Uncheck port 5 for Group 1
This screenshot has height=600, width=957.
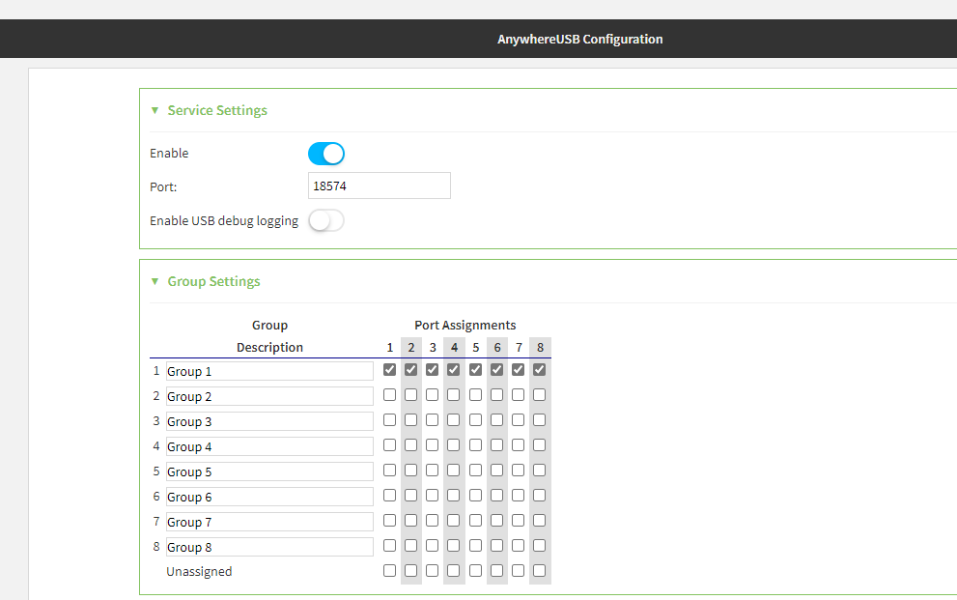click(475, 369)
